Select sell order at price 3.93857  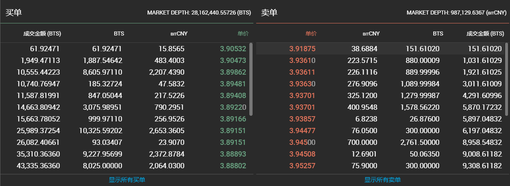381,119
